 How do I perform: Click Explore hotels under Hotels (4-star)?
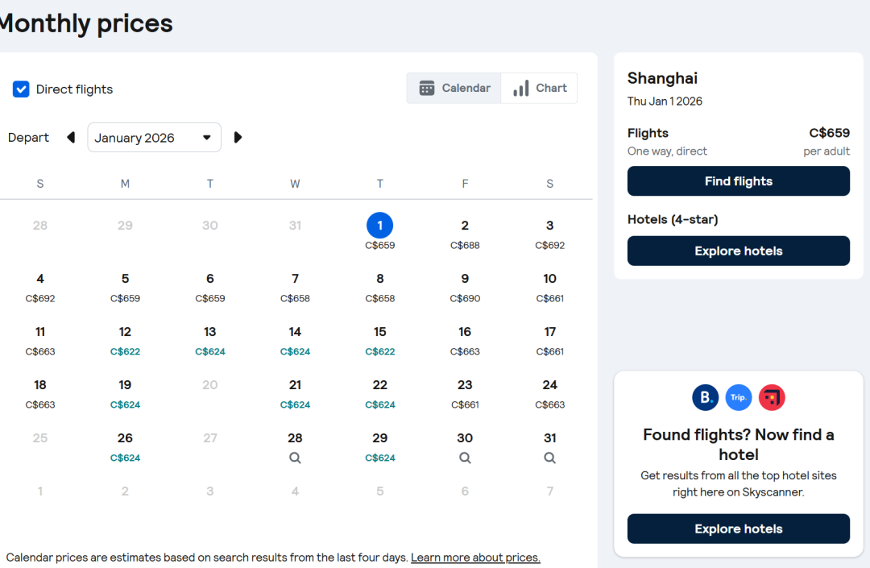point(738,251)
